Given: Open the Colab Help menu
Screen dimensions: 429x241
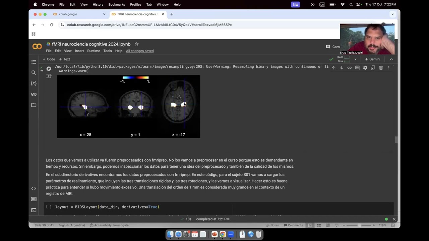Looking at the screenshot, I should pos(119,51).
